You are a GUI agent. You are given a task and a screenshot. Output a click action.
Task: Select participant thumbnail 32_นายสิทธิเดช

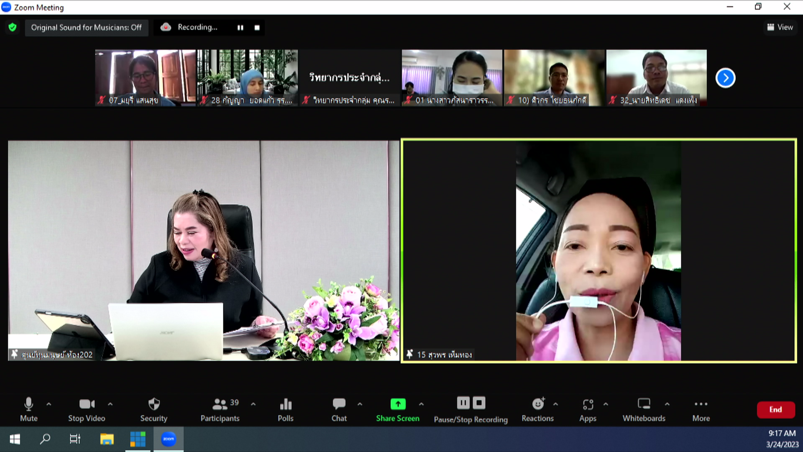click(657, 78)
